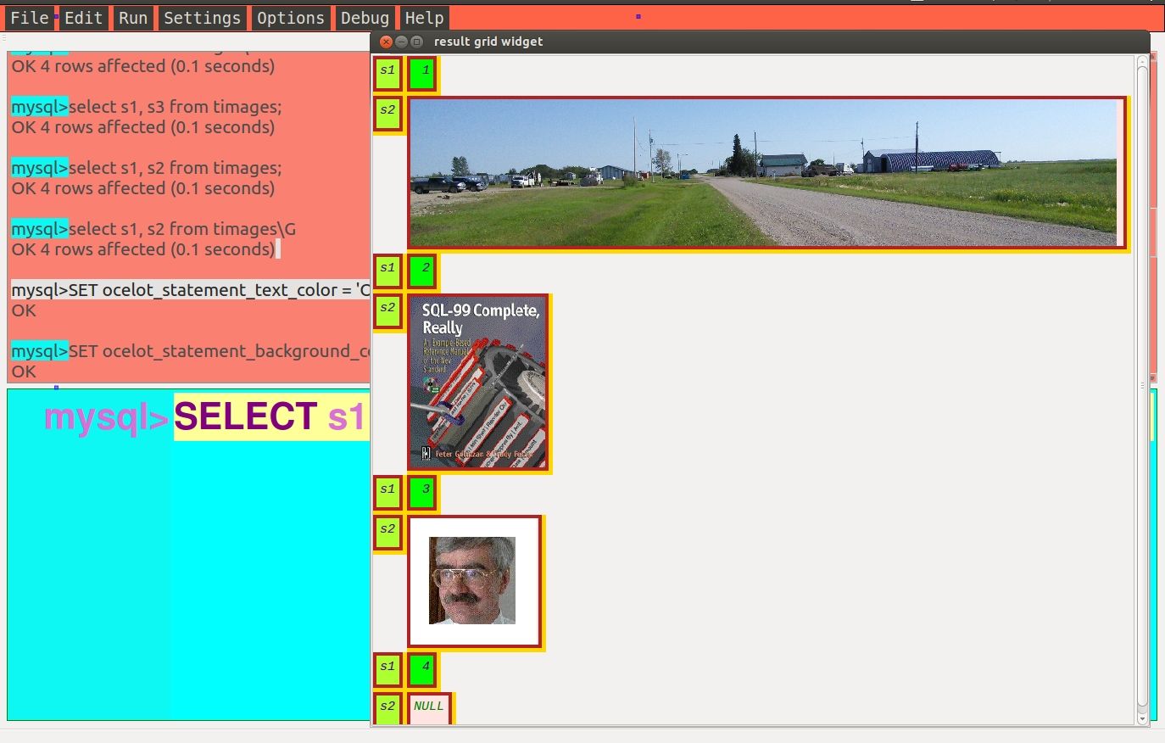The height and width of the screenshot is (743, 1165).
Task: Maximize the result grid widget window
Action: tap(415, 41)
